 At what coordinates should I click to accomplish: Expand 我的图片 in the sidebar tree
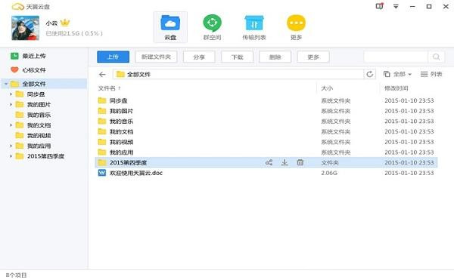11,104
